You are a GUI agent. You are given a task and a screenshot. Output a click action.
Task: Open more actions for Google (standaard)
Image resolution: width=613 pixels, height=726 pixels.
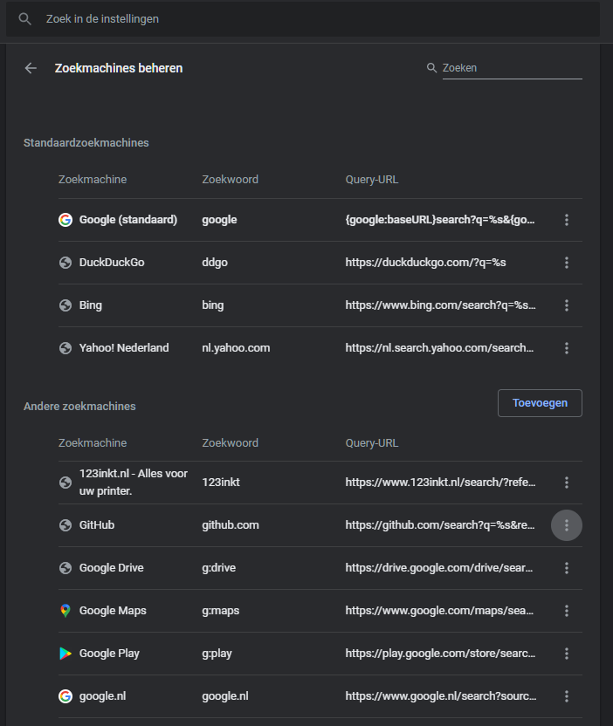pos(567,220)
